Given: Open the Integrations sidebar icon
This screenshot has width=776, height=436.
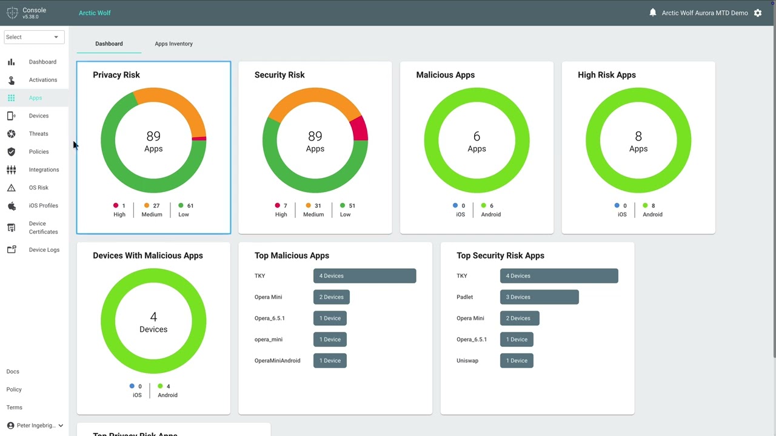Looking at the screenshot, I should click(x=12, y=170).
